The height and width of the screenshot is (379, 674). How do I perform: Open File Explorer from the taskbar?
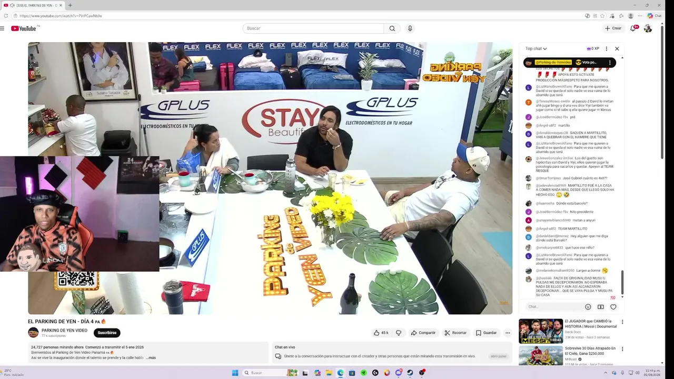coord(329,373)
